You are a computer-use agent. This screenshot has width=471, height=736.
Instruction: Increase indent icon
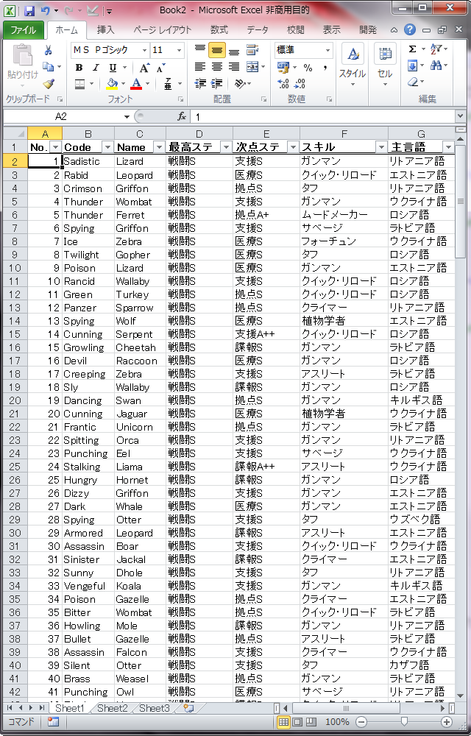tap(217, 84)
